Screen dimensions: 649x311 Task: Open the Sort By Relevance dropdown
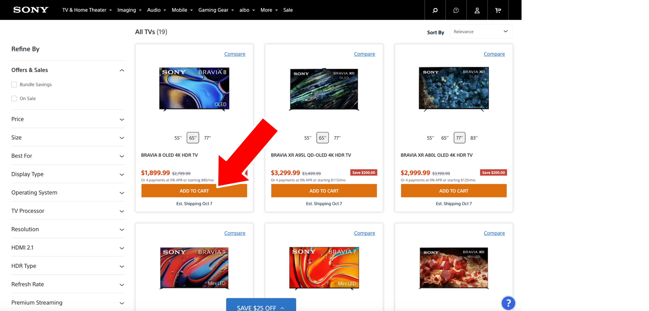coord(481,32)
